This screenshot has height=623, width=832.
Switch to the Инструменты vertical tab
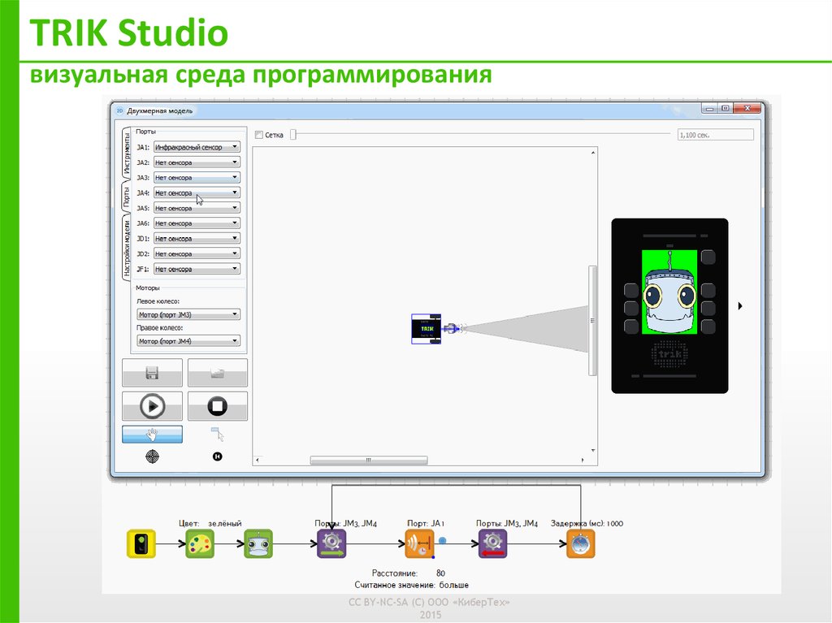coord(128,153)
